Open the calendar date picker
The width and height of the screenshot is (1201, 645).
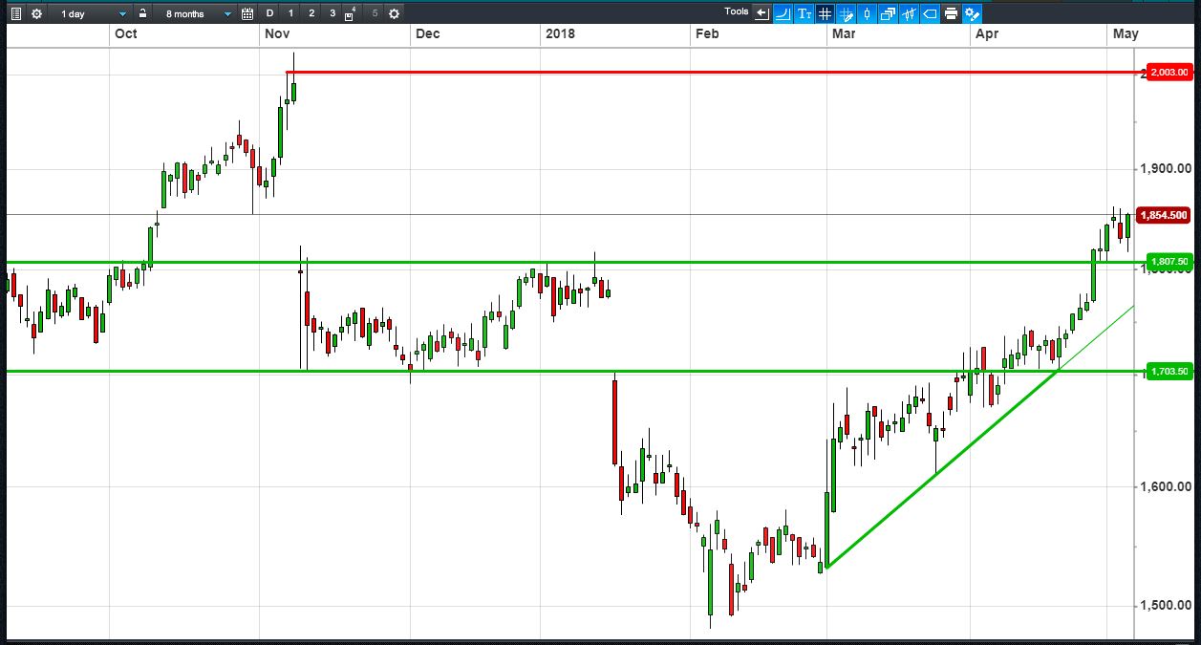point(247,13)
